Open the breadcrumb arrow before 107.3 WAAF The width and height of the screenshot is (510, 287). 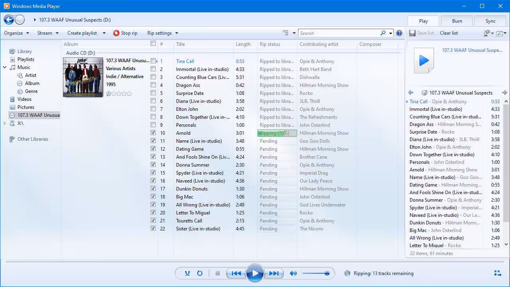(x=35, y=20)
